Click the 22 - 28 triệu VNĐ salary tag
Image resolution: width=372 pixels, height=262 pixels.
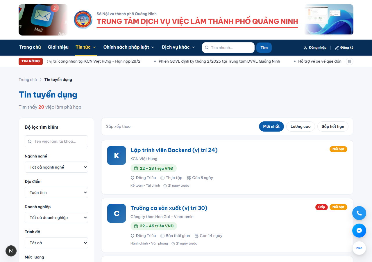(x=153, y=168)
